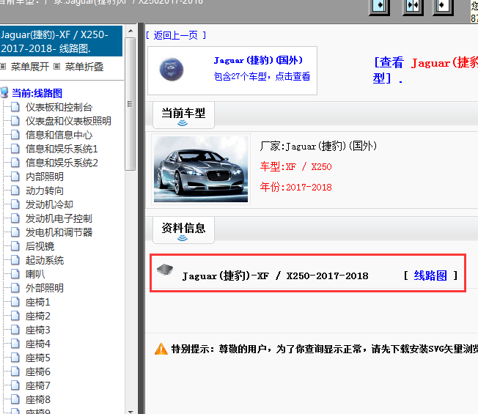The image size is (478, 414).
Task: Click 返回上一页 link
Action: pos(176,35)
